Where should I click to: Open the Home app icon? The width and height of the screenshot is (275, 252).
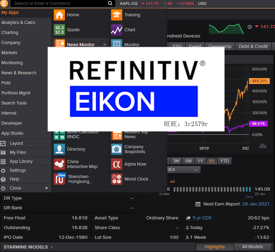click(x=59, y=15)
